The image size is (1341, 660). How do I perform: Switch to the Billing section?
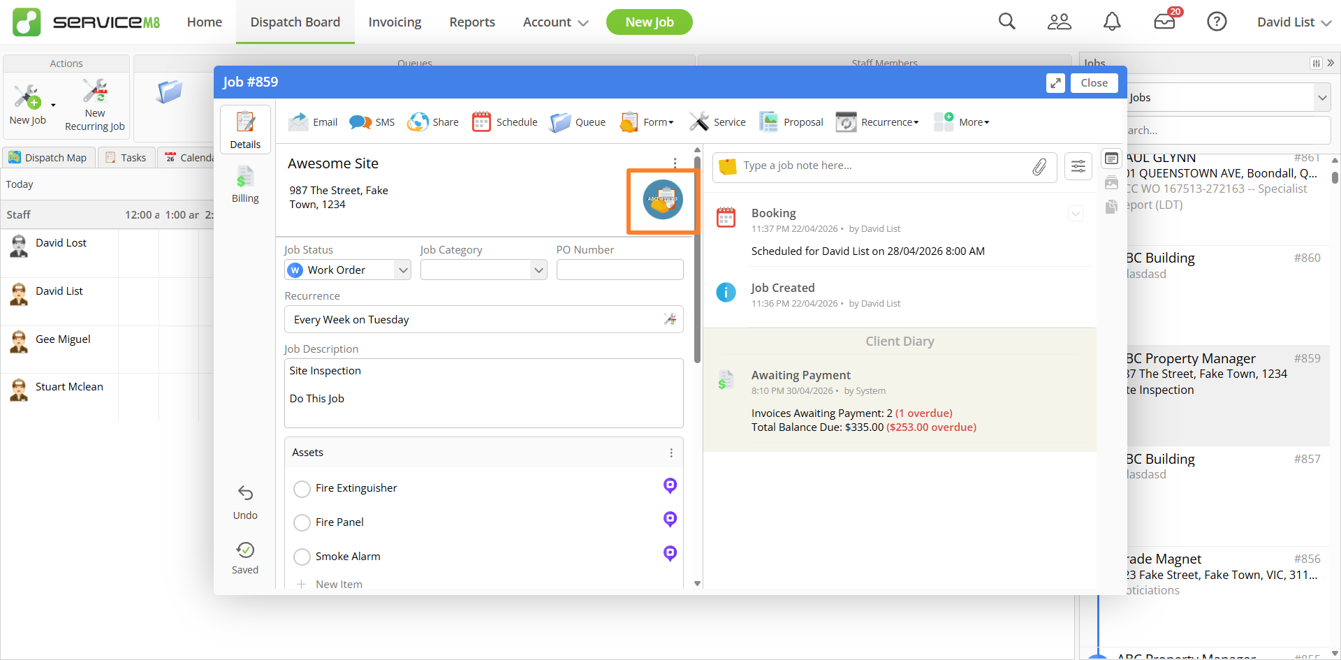tap(245, 185)
